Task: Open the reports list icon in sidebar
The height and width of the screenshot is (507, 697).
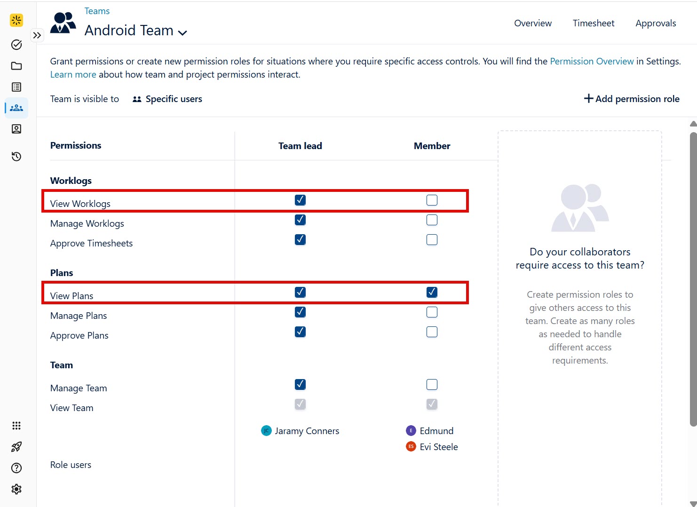Action: pos(16,87)
